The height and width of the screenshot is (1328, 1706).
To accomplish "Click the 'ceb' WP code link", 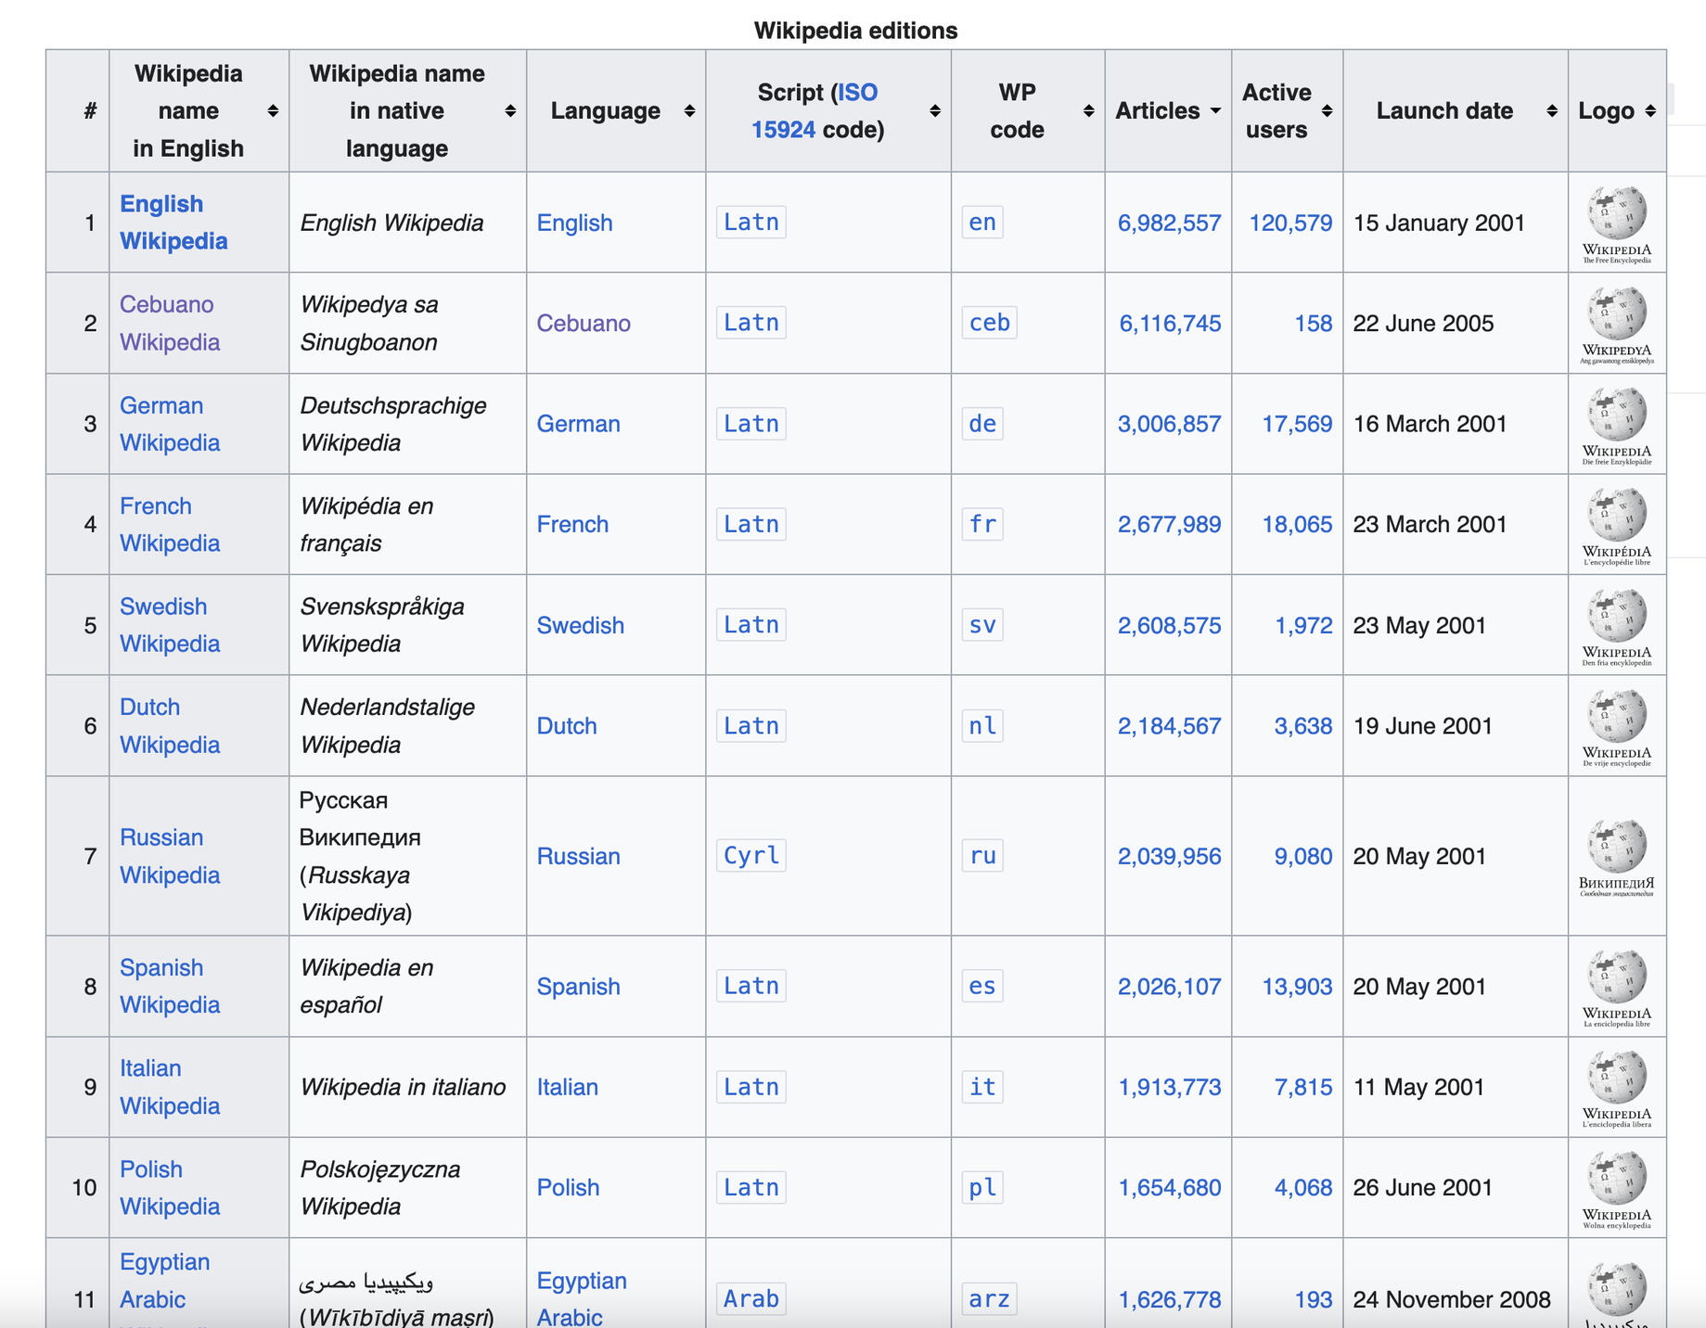I will coord(989,323).
